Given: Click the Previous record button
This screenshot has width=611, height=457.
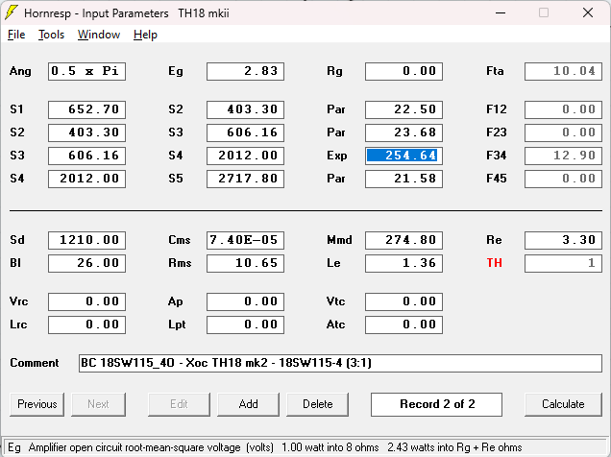Looking at the screenshot, I should pyautogui.click(x=37, y=404).
